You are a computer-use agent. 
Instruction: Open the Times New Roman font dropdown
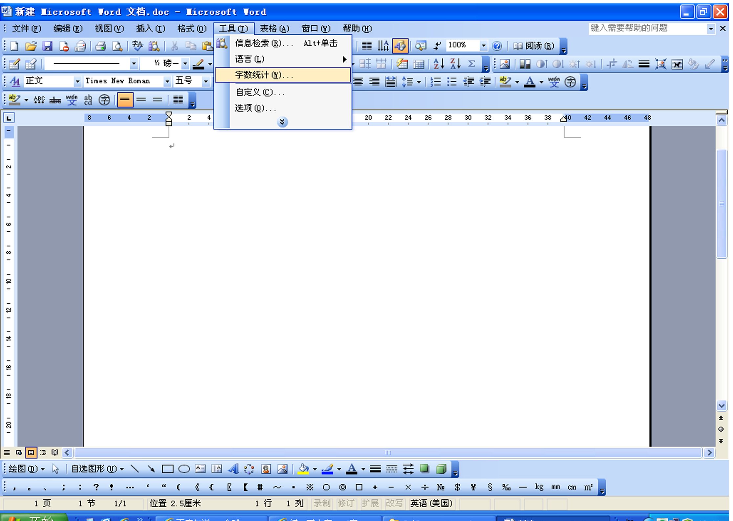tap(167, 81)
